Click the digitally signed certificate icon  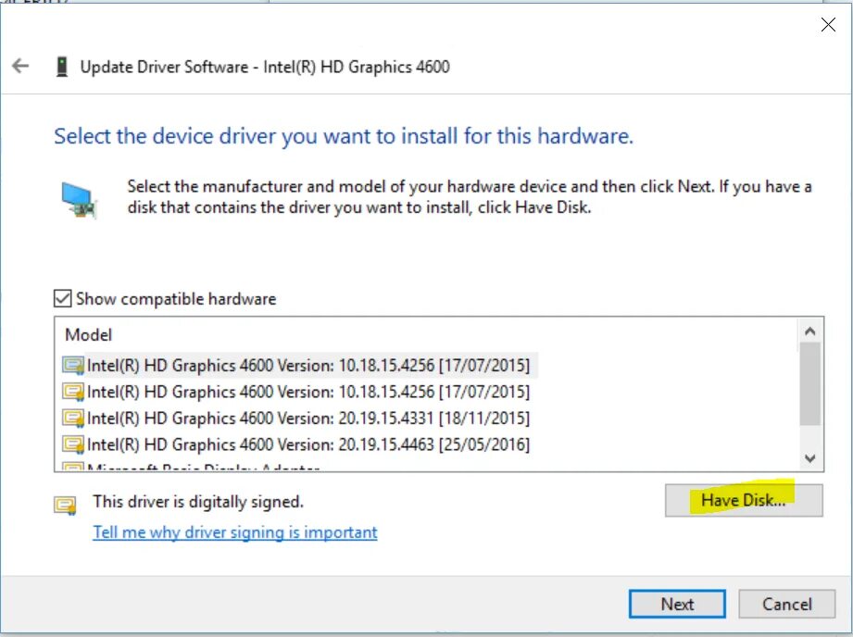pos(65,505)
